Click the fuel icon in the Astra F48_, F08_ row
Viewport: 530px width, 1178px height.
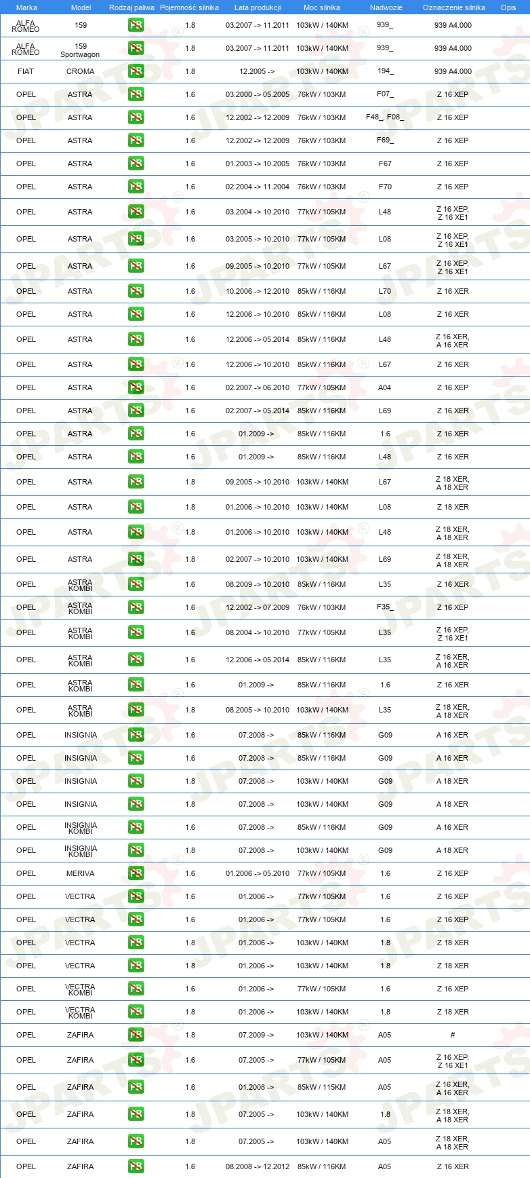pos(136,117)
